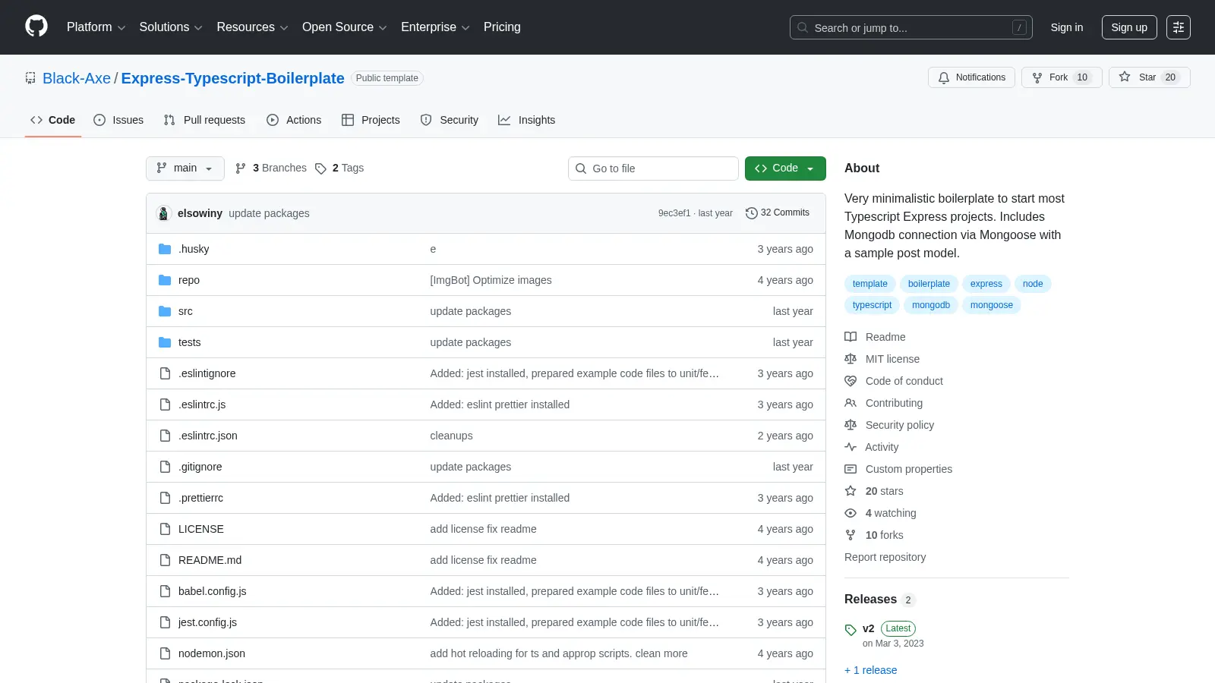Image resolution: width=1215 pixels, height=683 pixels.
Task: Select the mongodb topic tag
Action: [x=931, y=305]
